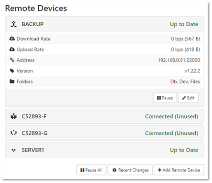
Task: Pause All remote devices
Action: coord(91,170)
